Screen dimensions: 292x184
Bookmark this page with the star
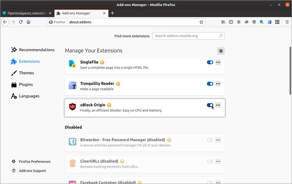point(201,22)
